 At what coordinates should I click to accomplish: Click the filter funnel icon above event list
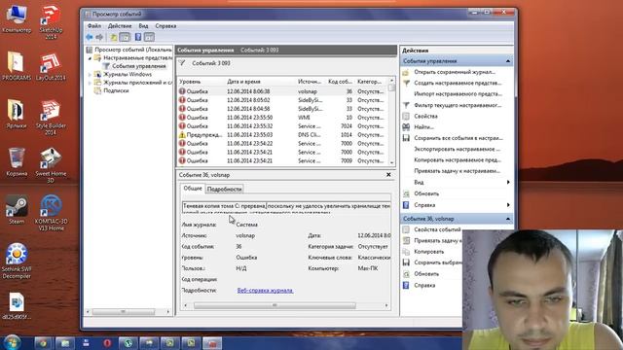coord(182,63)
